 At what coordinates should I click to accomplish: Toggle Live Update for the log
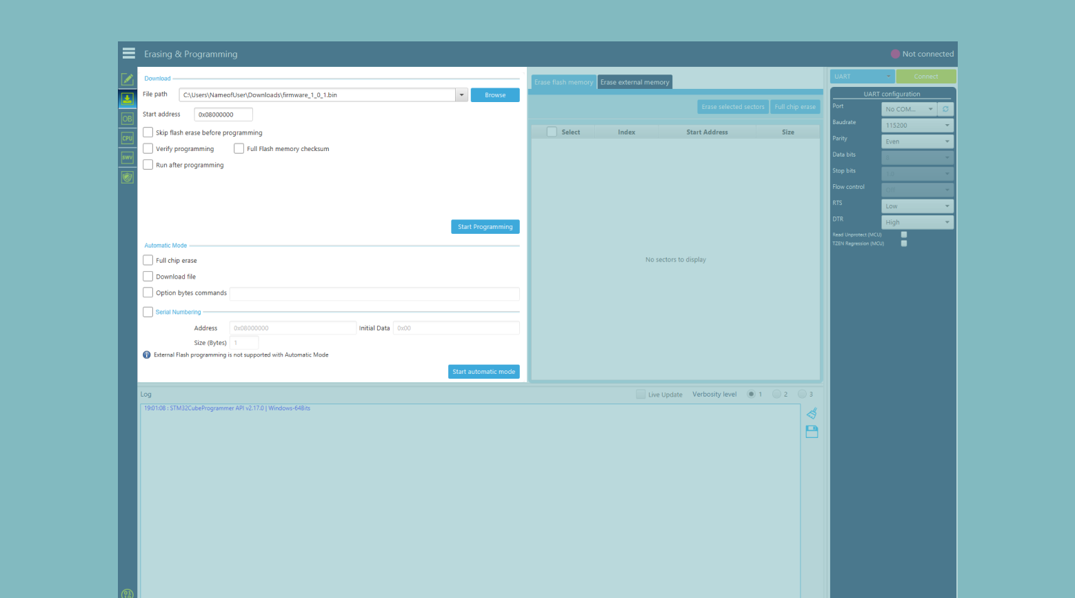coord(641,395)
